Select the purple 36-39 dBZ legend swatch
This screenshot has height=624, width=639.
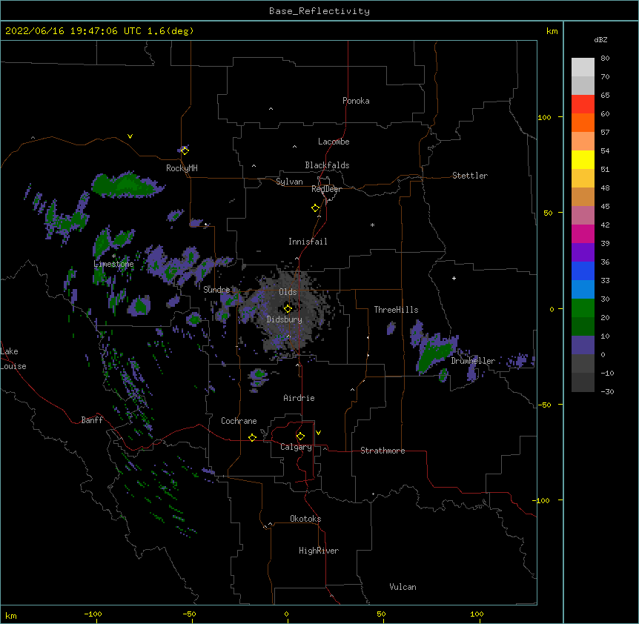[583, 253]
